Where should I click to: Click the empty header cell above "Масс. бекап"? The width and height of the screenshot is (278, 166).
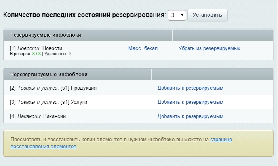click(x=147, y=35)
